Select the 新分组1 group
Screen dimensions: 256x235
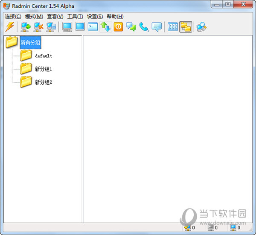[x=44, y=69]
